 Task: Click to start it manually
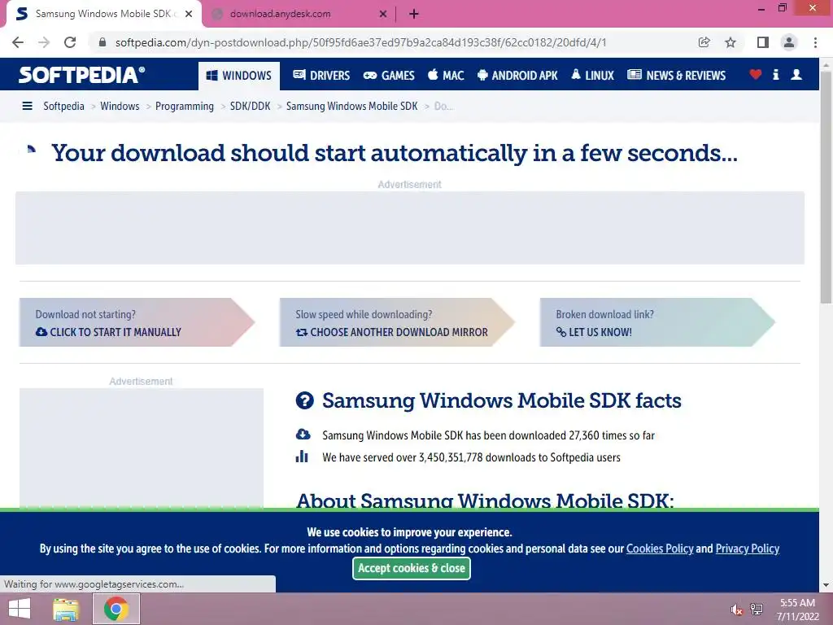137,322
